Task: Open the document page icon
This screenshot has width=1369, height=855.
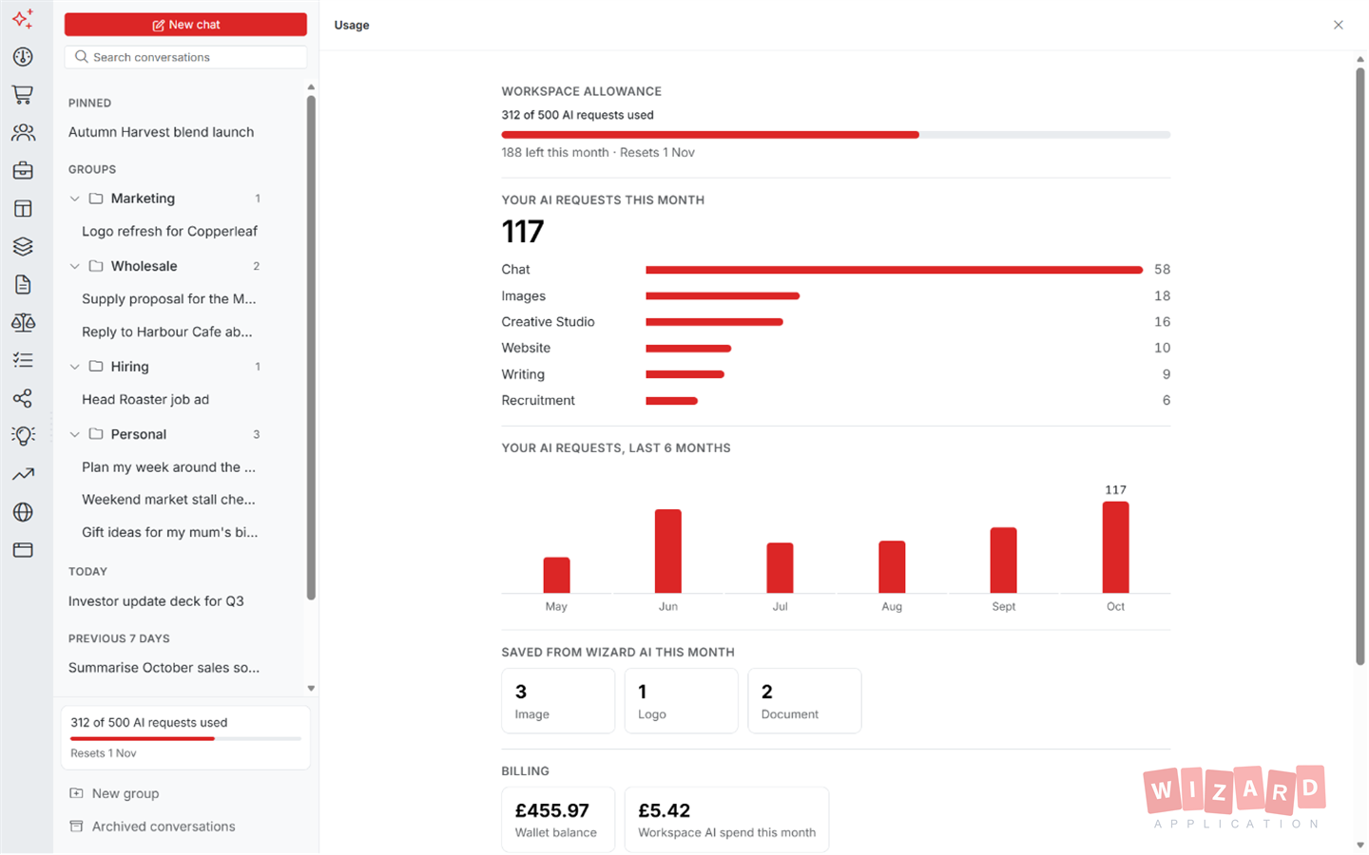Action: pos(23,285)
